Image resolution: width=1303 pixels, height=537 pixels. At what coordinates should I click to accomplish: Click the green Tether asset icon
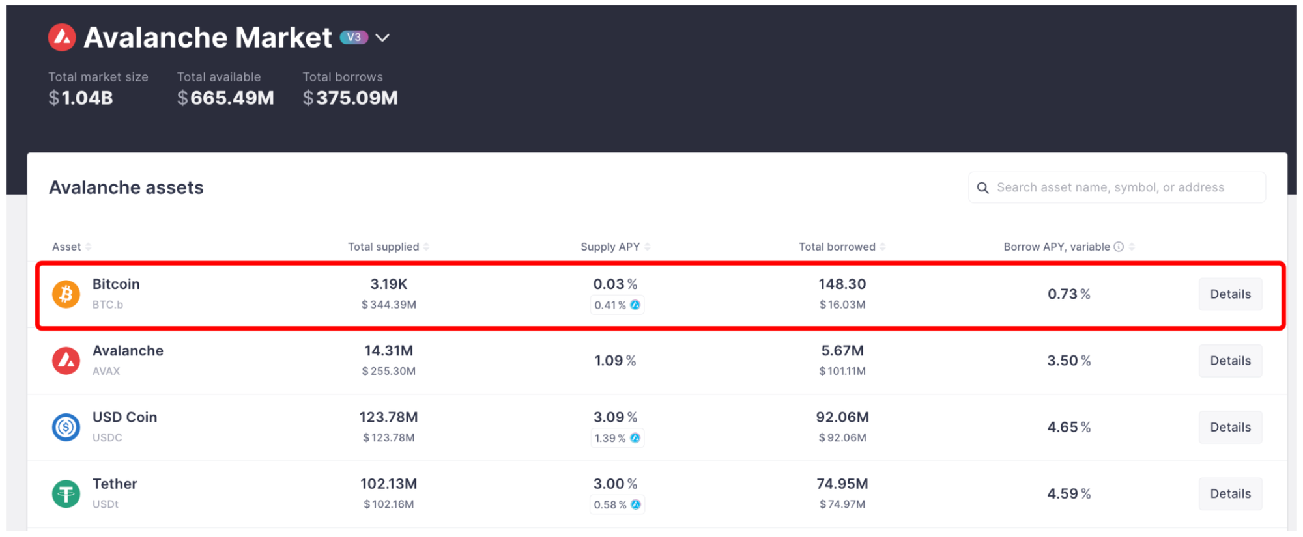66,494
